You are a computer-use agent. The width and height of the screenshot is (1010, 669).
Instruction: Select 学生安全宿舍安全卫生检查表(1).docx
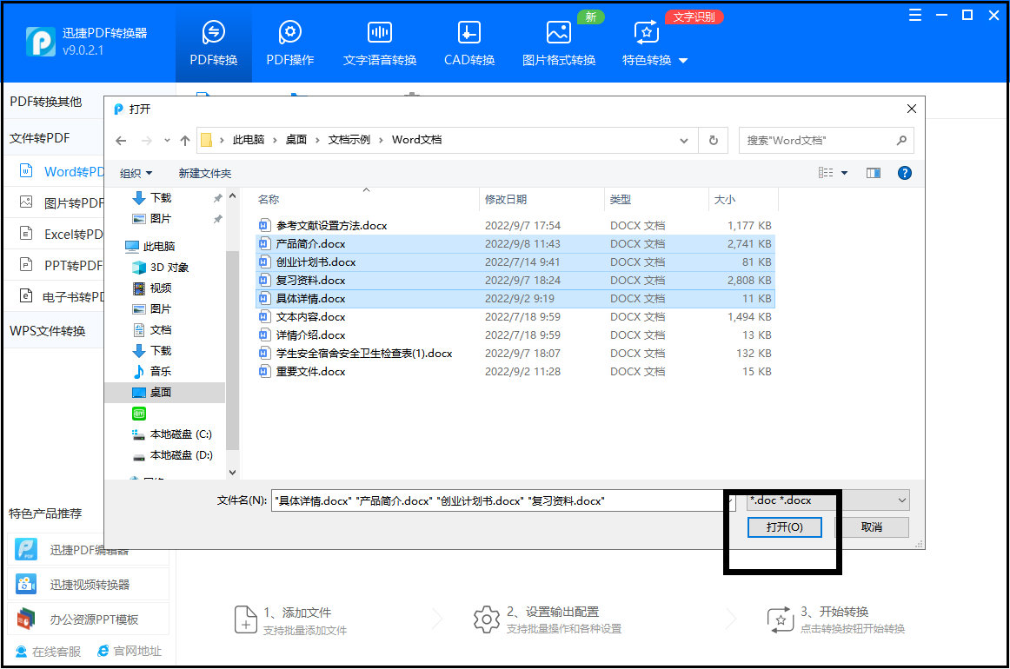pos(515,353)
